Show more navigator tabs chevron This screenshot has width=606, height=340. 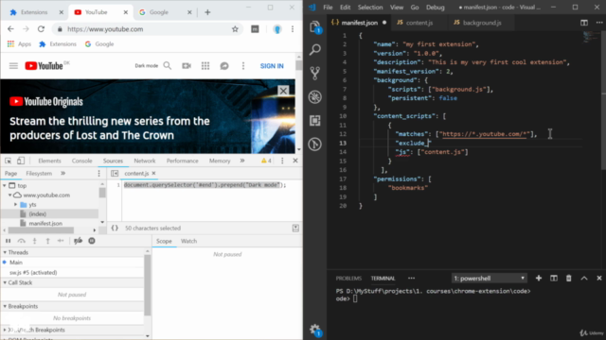tap(63, 174)
